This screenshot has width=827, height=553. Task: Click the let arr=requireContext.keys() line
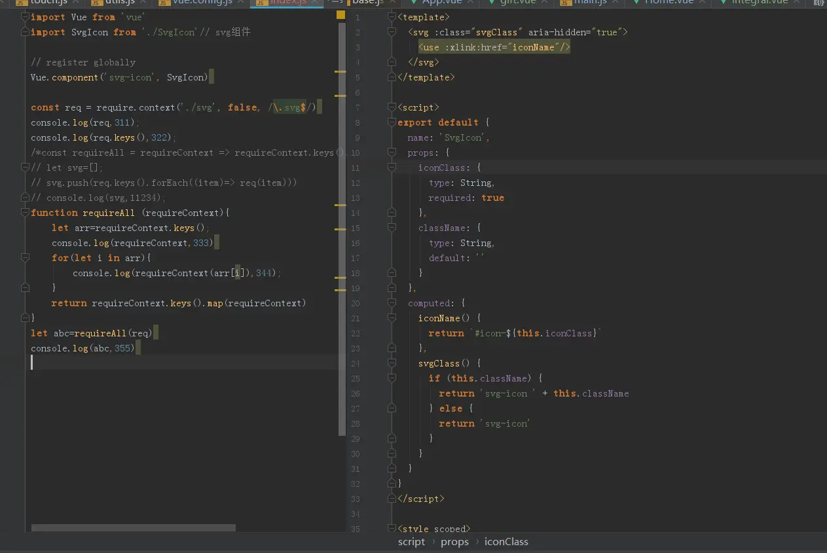coord(130,228)
